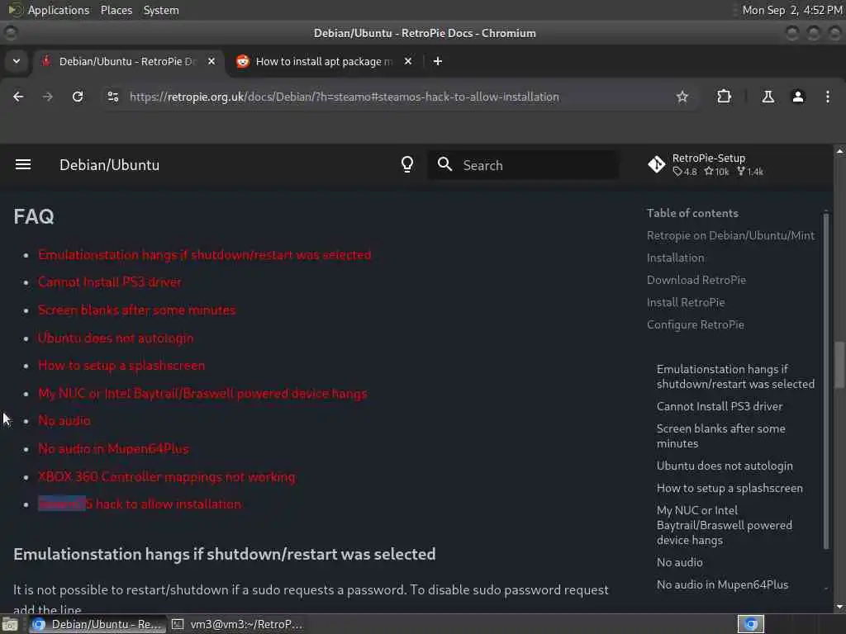
Task: Expand the tab search dropdown arrow
Action: click(17, 61)
